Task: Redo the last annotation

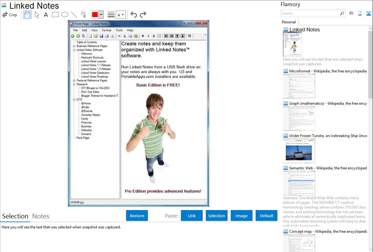Action: 143,15
